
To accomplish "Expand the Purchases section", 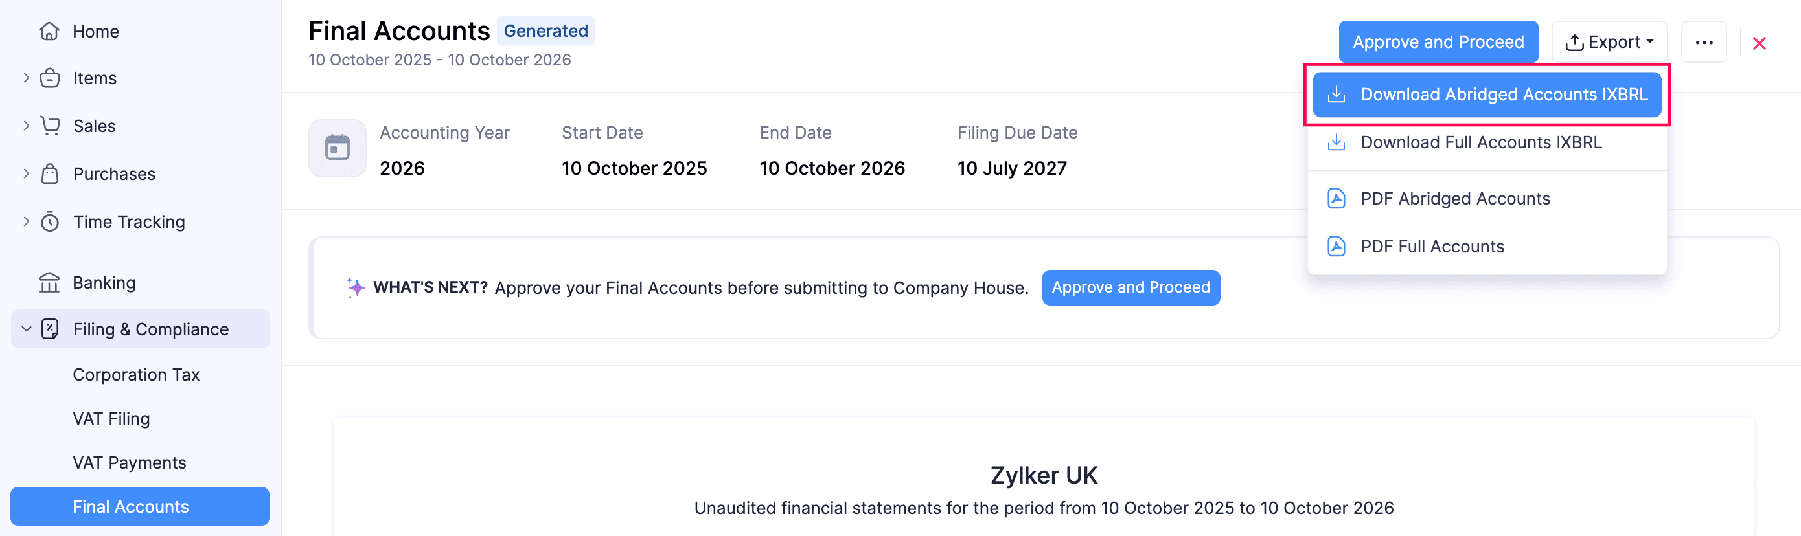I will [26, 173].
